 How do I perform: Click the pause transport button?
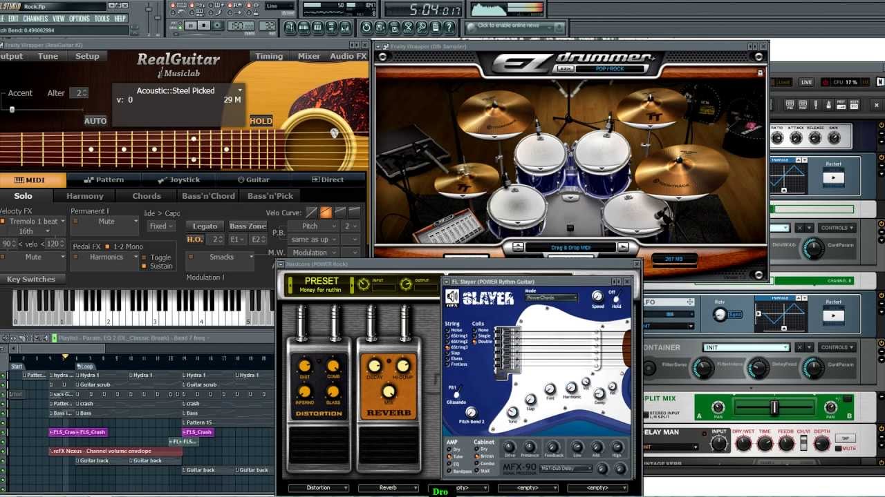(191, 26)
